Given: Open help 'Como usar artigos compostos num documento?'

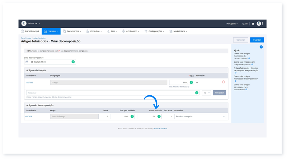Looking at the screenshot, I should click(x=241, y=87).
